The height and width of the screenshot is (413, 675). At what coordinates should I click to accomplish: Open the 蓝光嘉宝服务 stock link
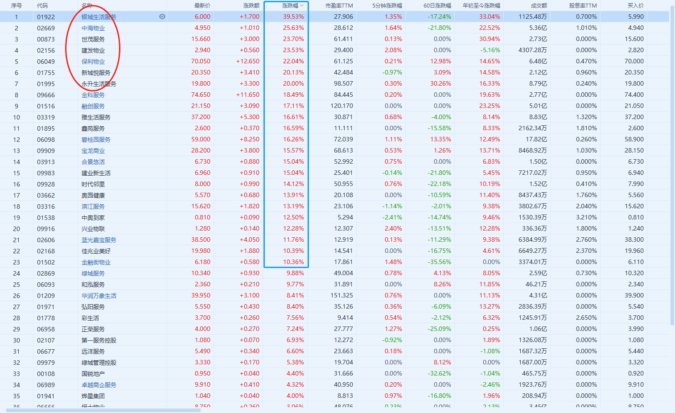click(x=99, y=240)
